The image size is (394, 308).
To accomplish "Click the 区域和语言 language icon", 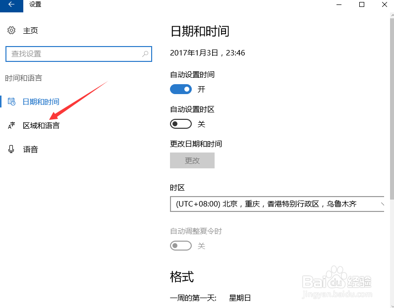I will 11,125.
